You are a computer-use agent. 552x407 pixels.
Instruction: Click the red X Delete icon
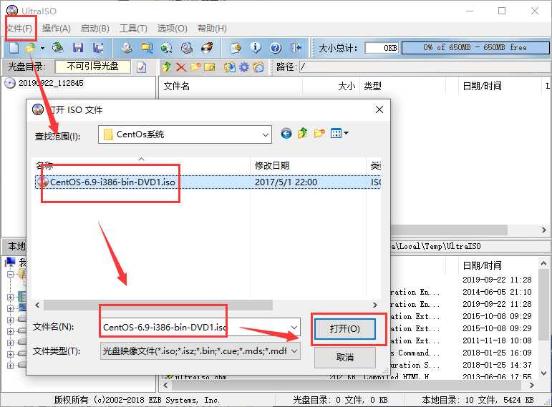[181, 67]
